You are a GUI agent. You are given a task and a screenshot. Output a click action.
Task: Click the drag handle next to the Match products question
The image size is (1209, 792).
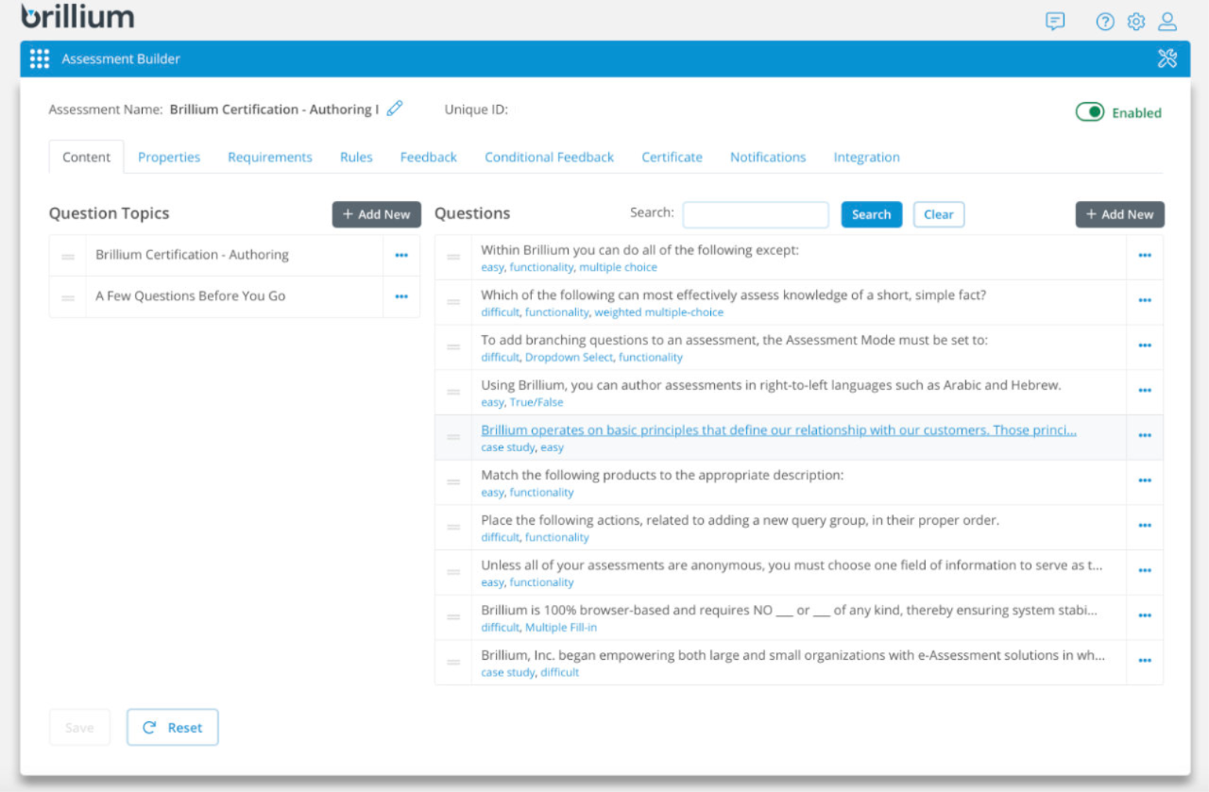click(452, 481)
